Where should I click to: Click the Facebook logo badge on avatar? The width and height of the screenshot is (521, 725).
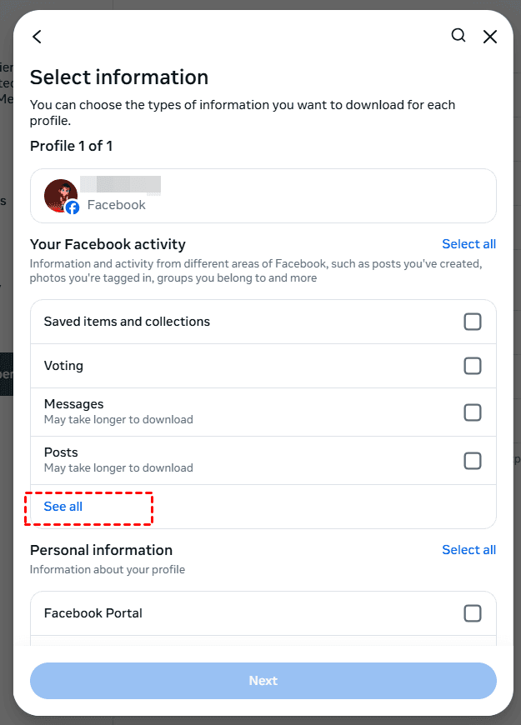click(x=73, y=207)
